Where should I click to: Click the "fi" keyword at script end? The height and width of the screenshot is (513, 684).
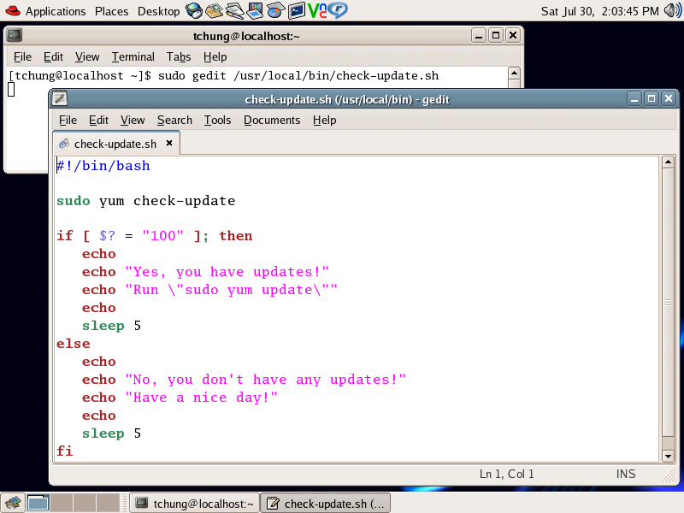[x=65, y=451]
